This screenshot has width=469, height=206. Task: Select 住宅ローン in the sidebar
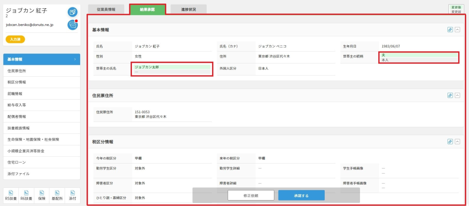tap(42, 163)
